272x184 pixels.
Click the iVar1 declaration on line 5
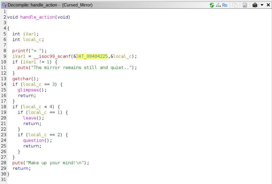tap(29, 34)
